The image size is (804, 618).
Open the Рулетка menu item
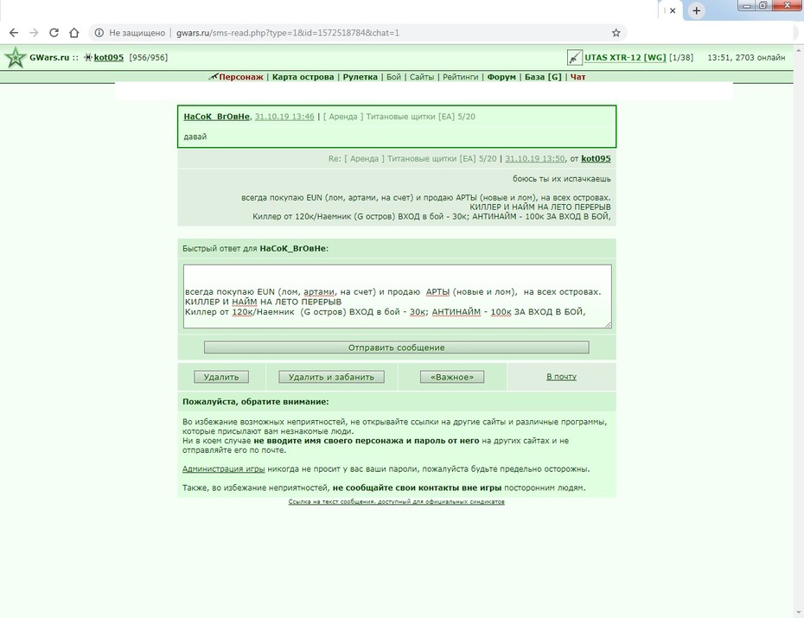tap(360, 77)
